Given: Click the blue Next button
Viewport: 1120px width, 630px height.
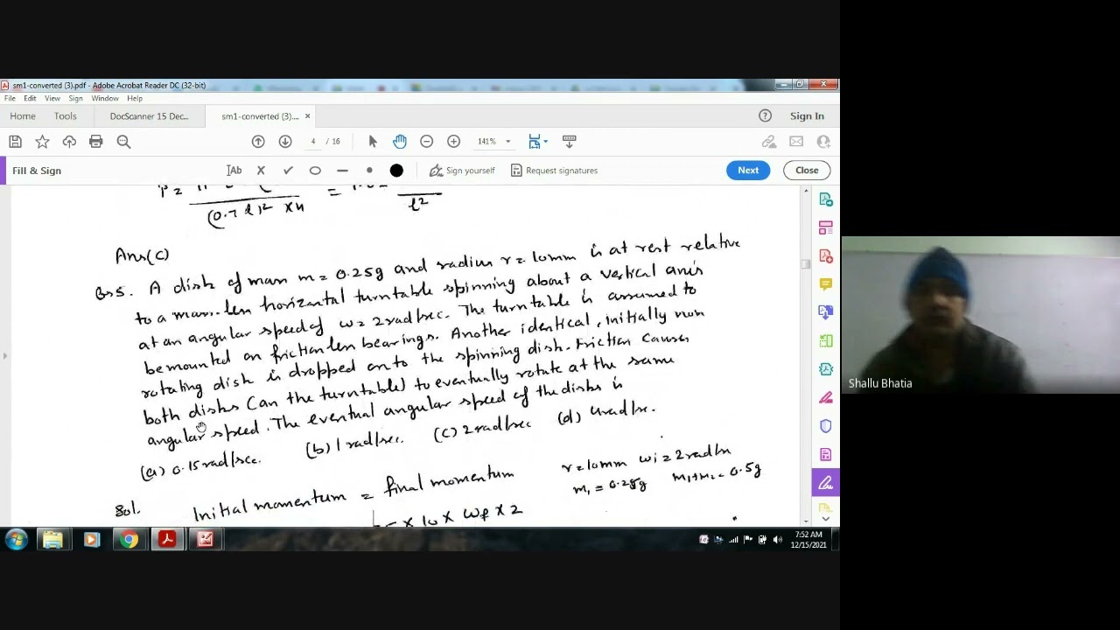Looking at the screenshot, I should (x=748, y=171).
